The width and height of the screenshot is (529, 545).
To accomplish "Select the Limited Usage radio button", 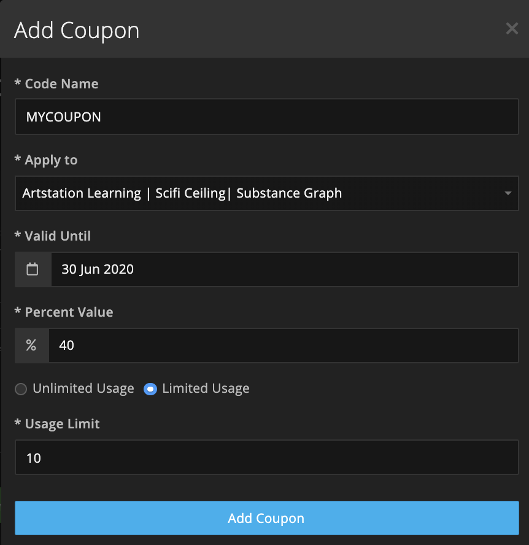I will pos(150,389).
